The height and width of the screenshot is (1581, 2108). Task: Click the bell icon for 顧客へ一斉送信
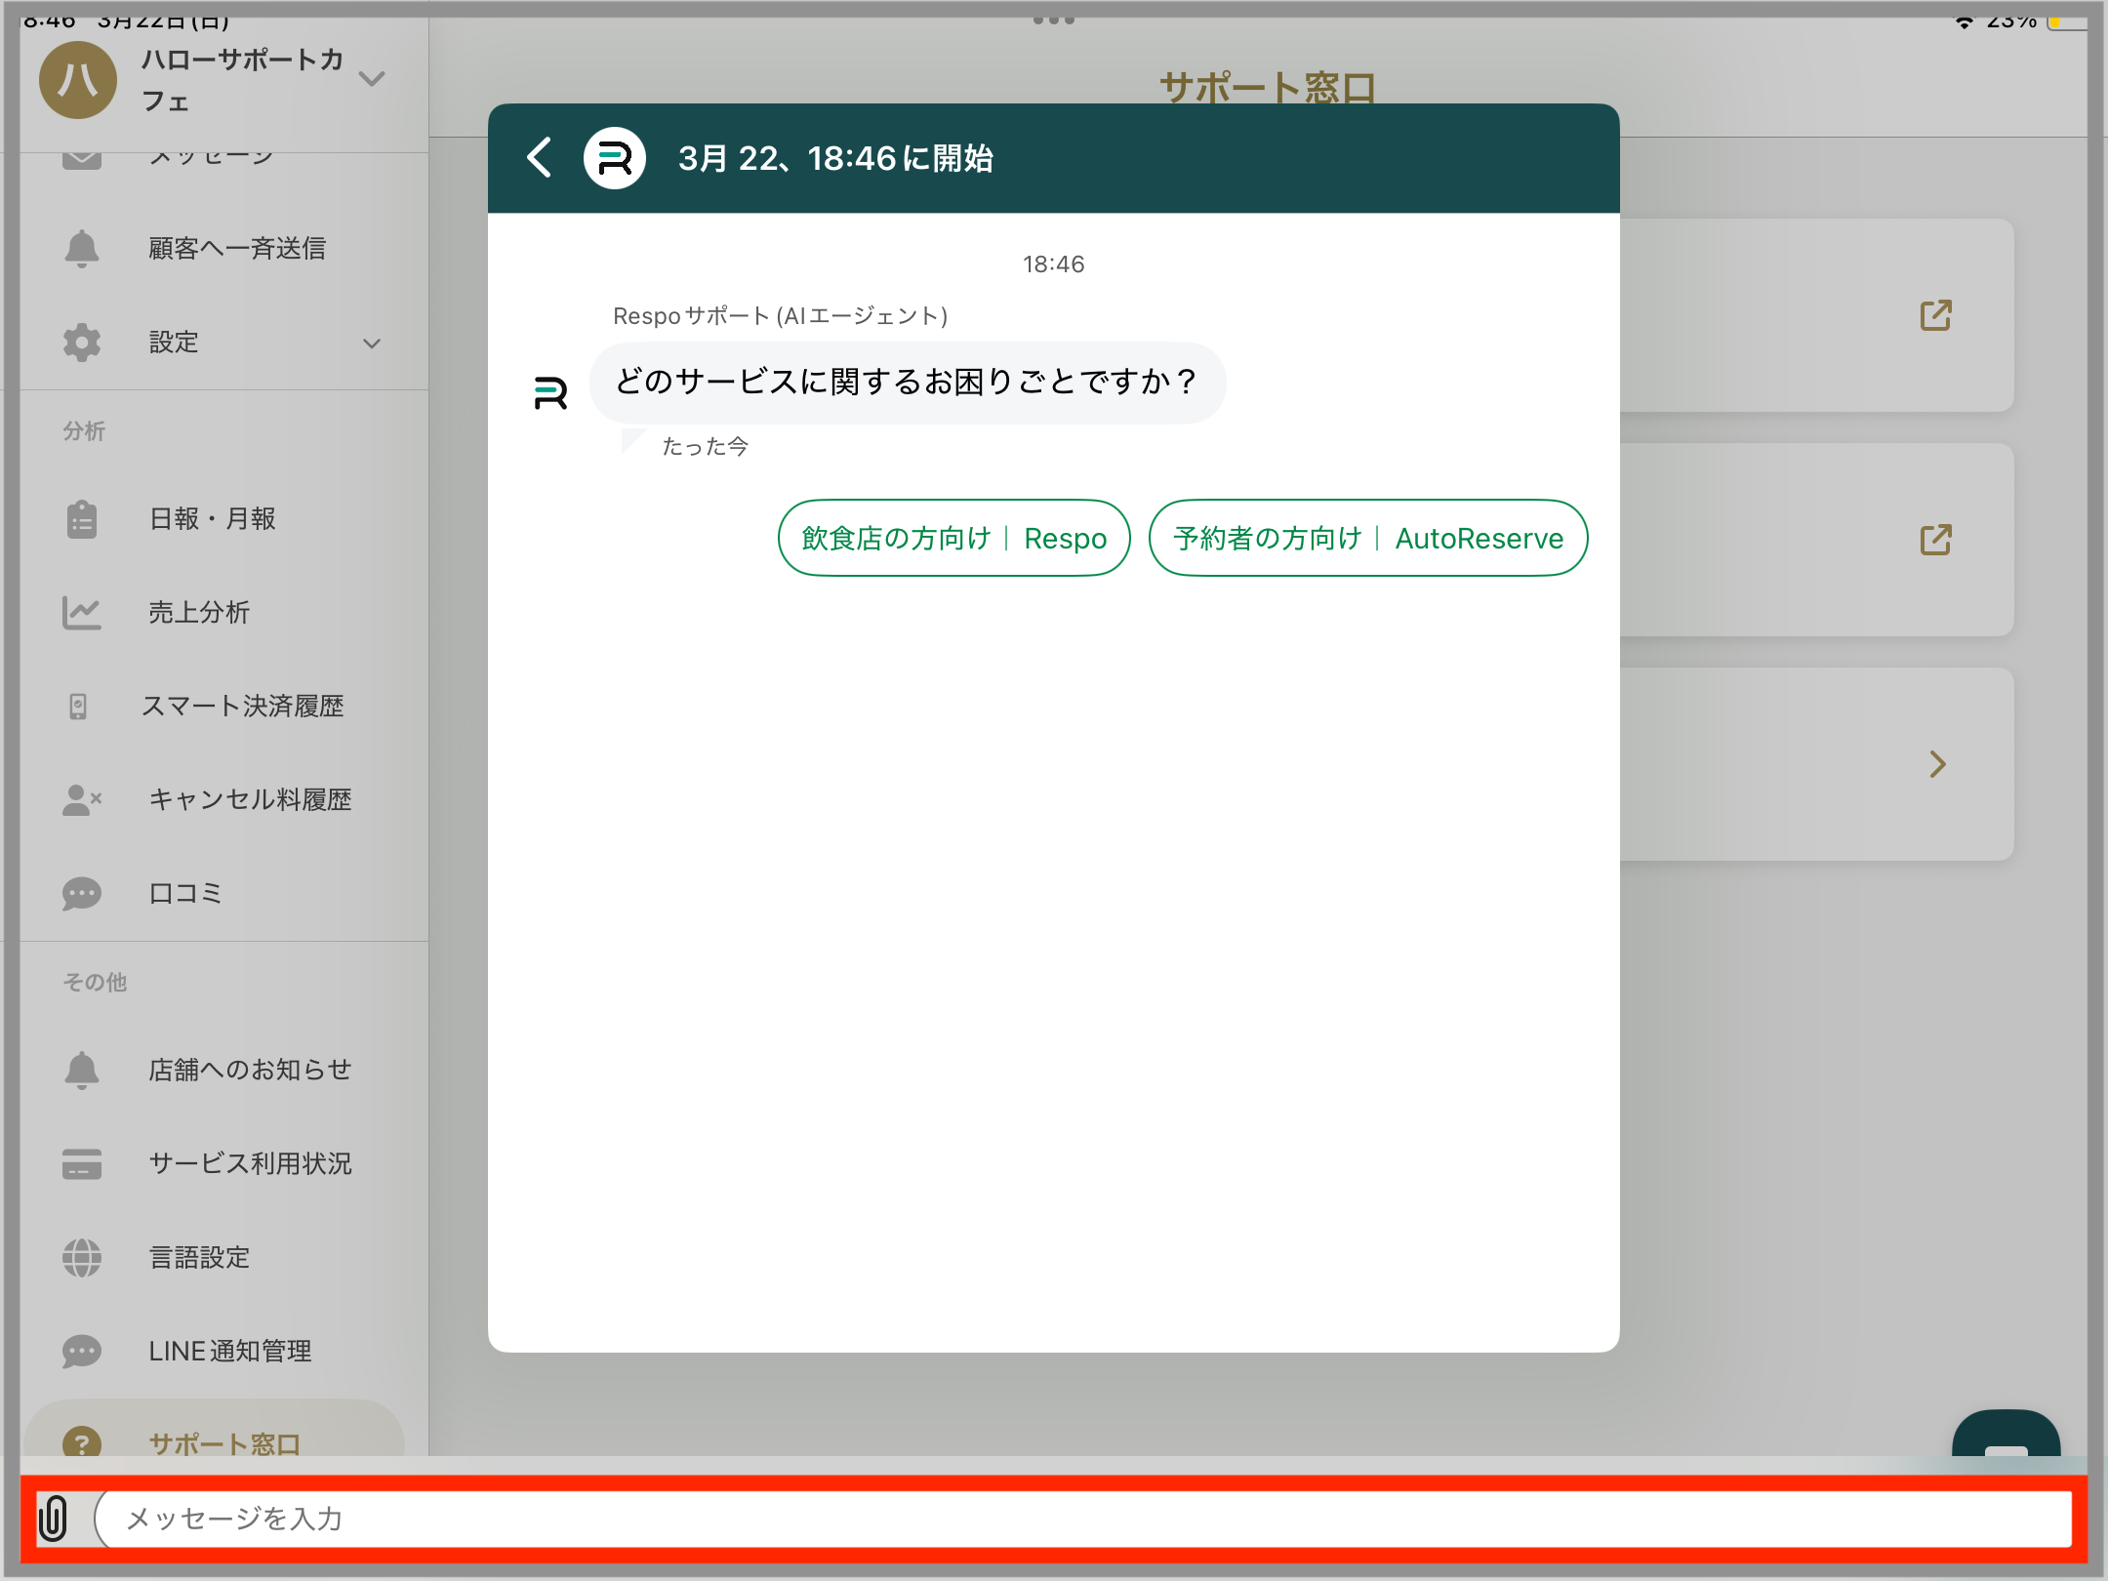click(x=82, y=249)
